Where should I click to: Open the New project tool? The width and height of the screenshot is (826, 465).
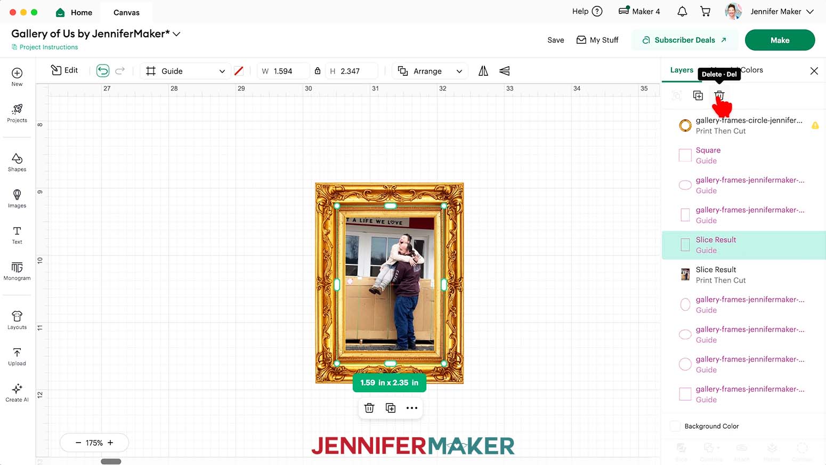pyautogui.click(x=17, y=77)
